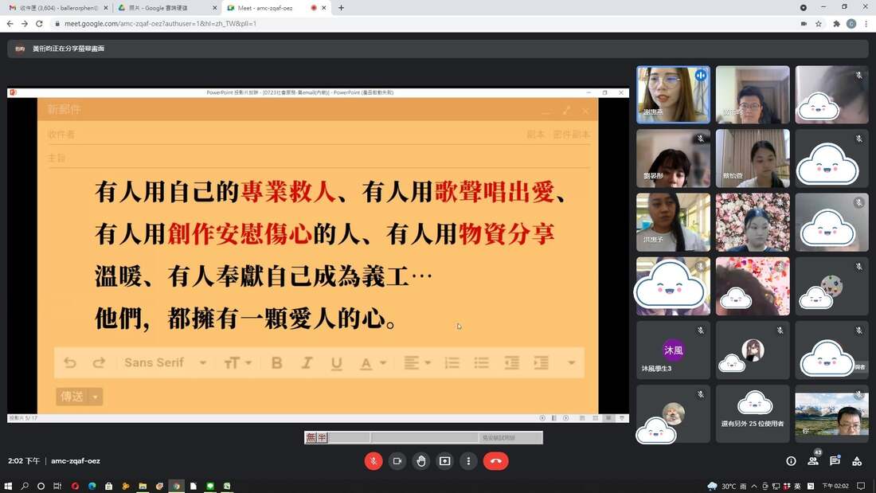Select the speaking participant's tile at top left
Image resolution: width=876 pixels, height=493 pixels.
tap(673, 95)
